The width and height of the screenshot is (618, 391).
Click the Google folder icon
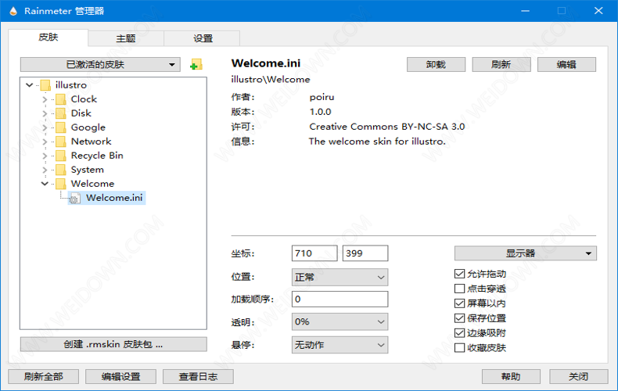(61, 127)
